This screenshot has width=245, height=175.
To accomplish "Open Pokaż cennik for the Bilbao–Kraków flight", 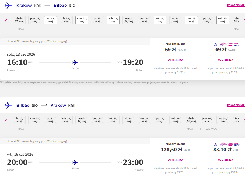I will 236,105.
